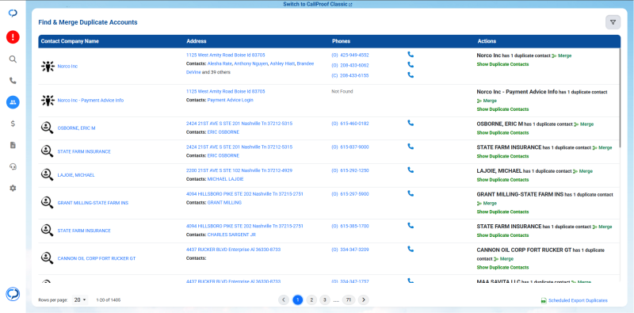
Task: Go to page 3 in pagination
Action: (x=324, y=300)
